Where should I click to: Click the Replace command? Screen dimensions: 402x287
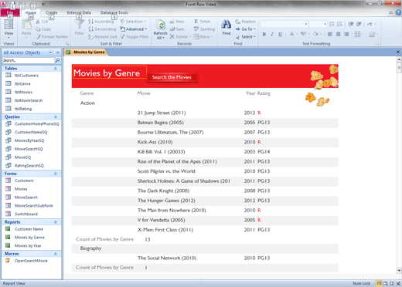[246, 22]
